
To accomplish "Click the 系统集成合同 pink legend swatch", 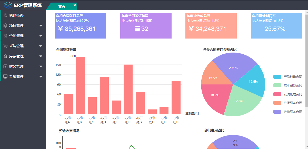I will 277,94.
